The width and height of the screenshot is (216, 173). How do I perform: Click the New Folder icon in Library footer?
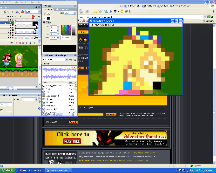(46, 114)
